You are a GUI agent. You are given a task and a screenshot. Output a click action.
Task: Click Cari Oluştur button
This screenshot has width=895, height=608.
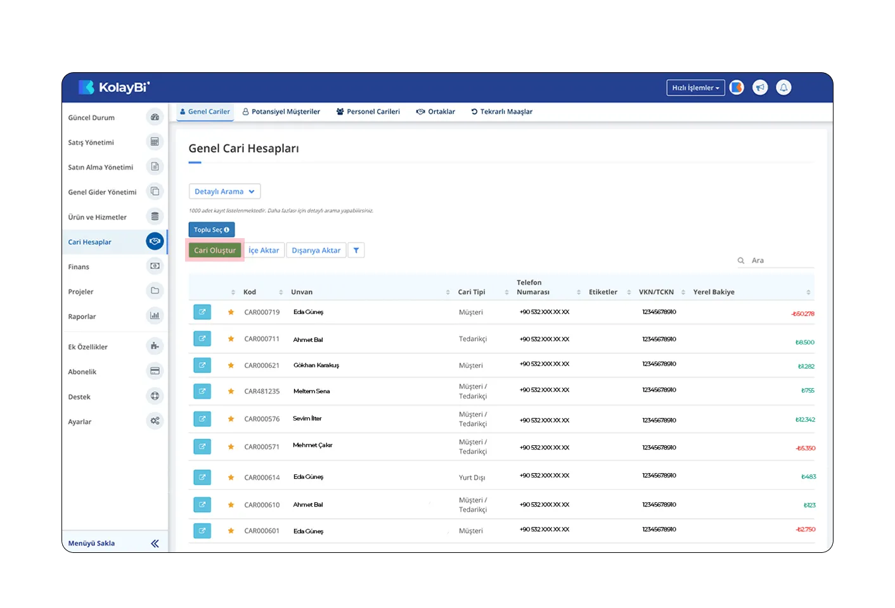tap(215, 250)
